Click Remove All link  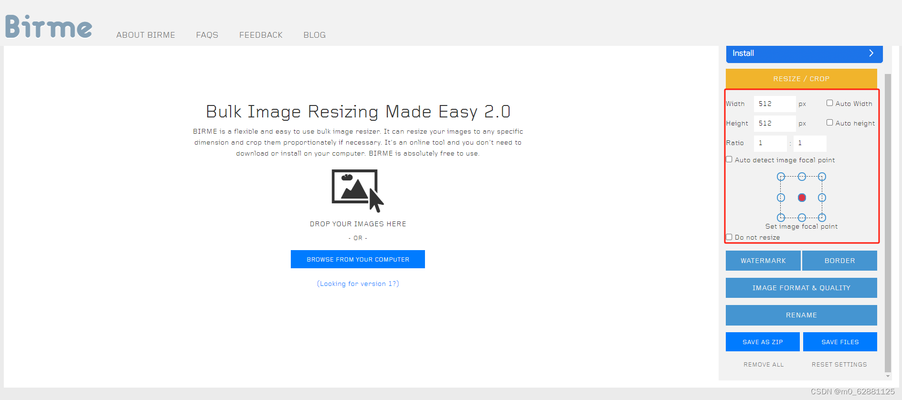pos(764,364)
